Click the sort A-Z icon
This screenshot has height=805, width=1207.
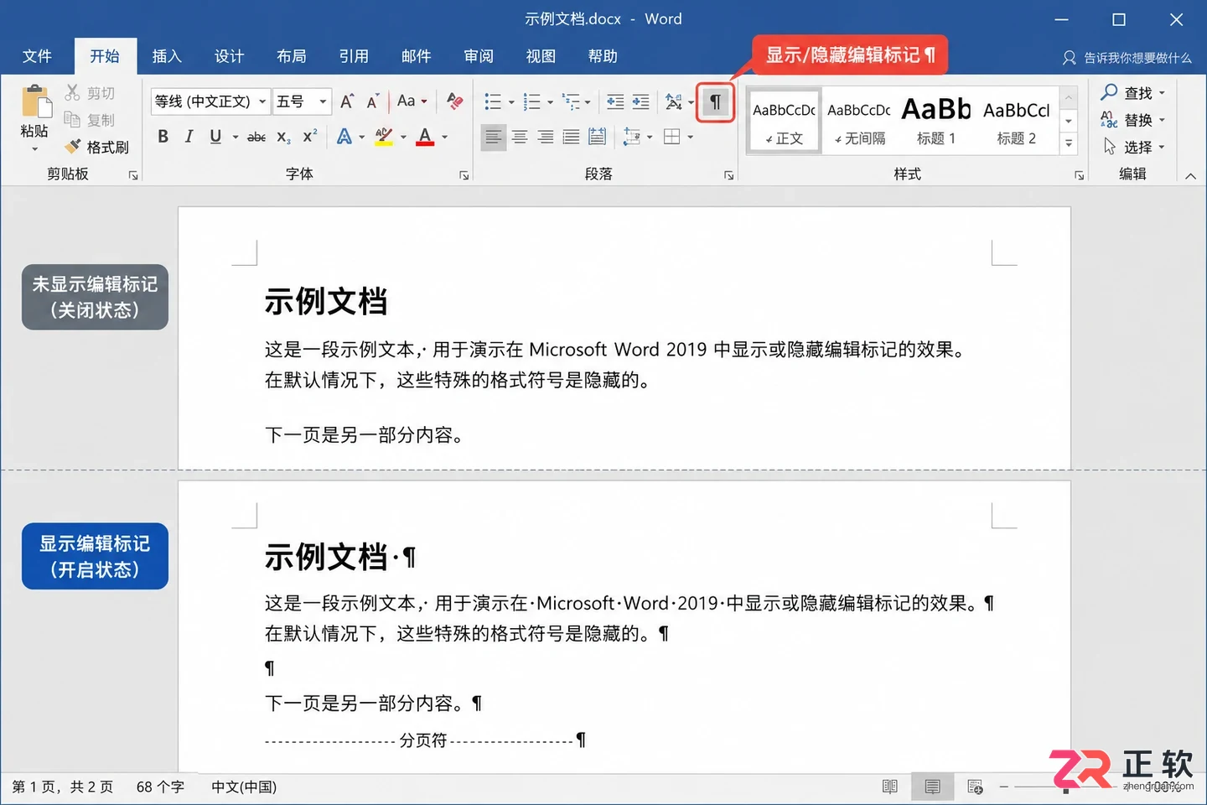tap(673, 101)
